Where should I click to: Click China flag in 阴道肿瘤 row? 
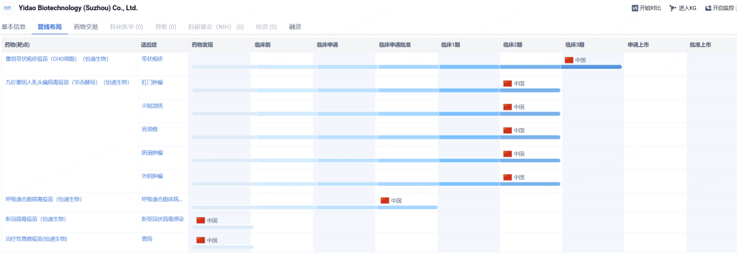[508, 154]
